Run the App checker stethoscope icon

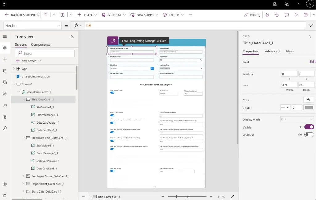click(x=277, y=14)
